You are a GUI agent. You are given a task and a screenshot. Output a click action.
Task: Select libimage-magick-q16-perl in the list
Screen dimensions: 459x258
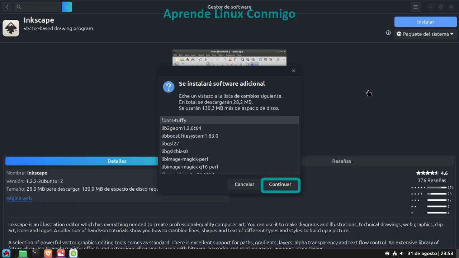point(229,167)
